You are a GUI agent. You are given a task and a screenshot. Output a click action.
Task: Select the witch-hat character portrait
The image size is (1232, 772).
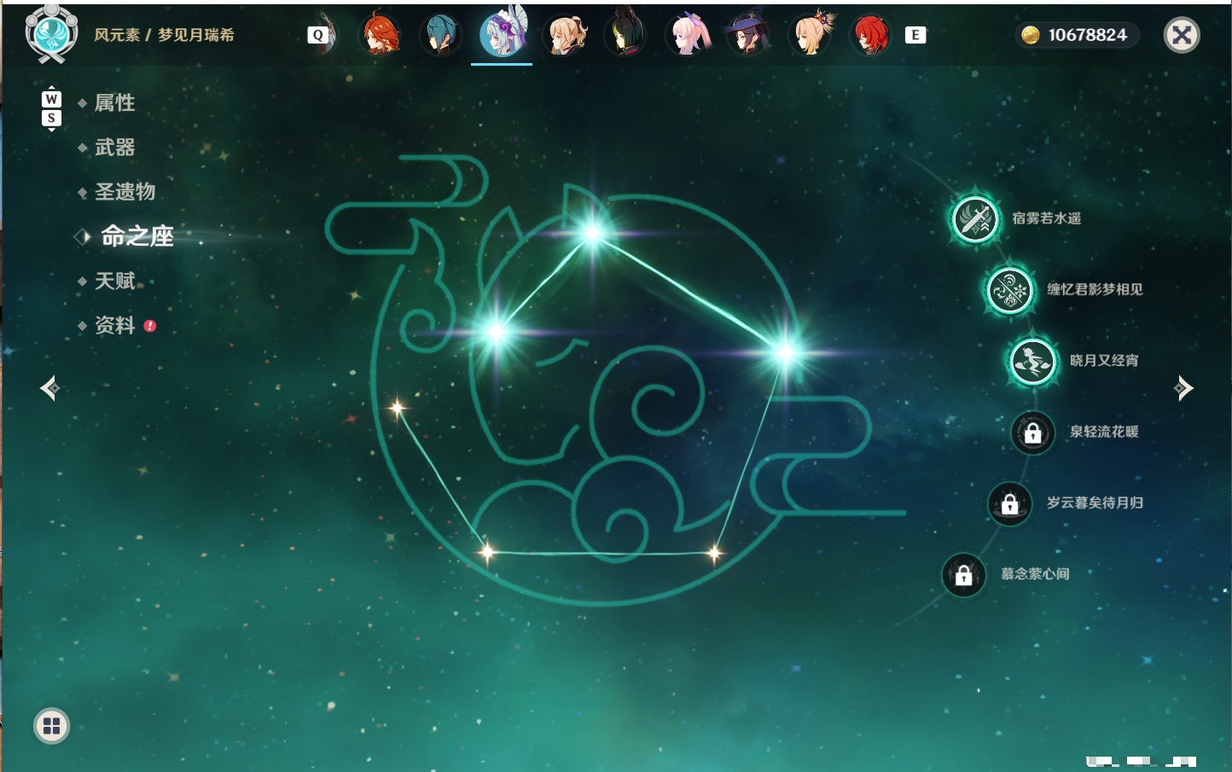748,34
